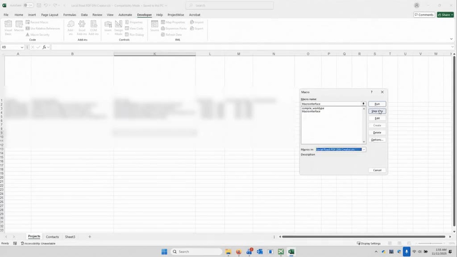Open the Add-ins button
457x257 pixels.
[x=70, y=28]
